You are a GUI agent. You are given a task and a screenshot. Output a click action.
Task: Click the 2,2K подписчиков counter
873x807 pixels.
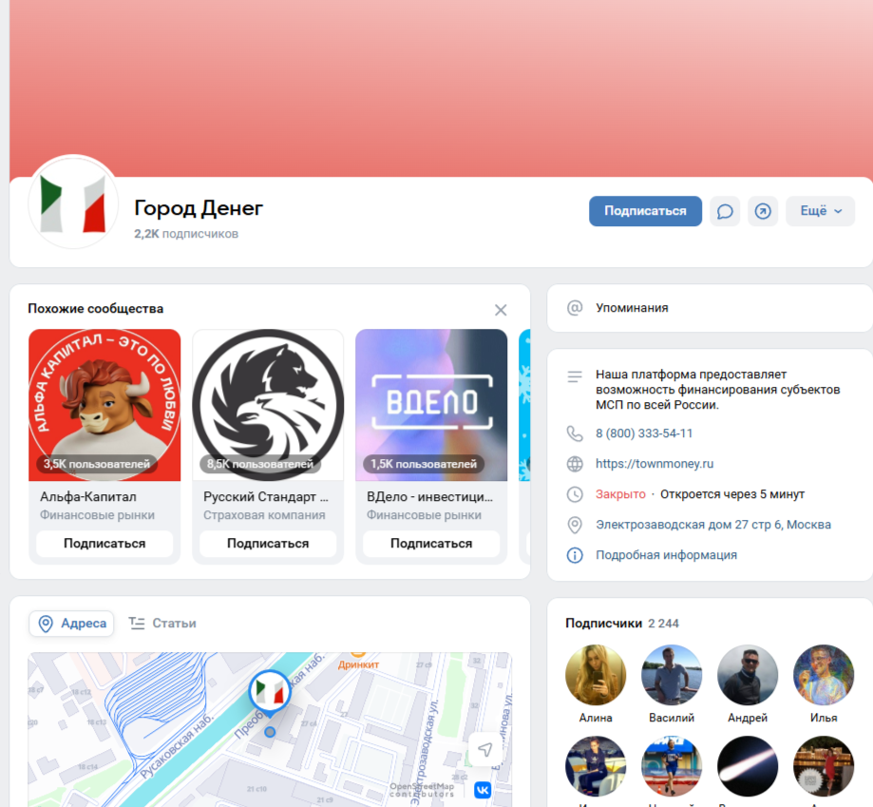coord(186,234)
